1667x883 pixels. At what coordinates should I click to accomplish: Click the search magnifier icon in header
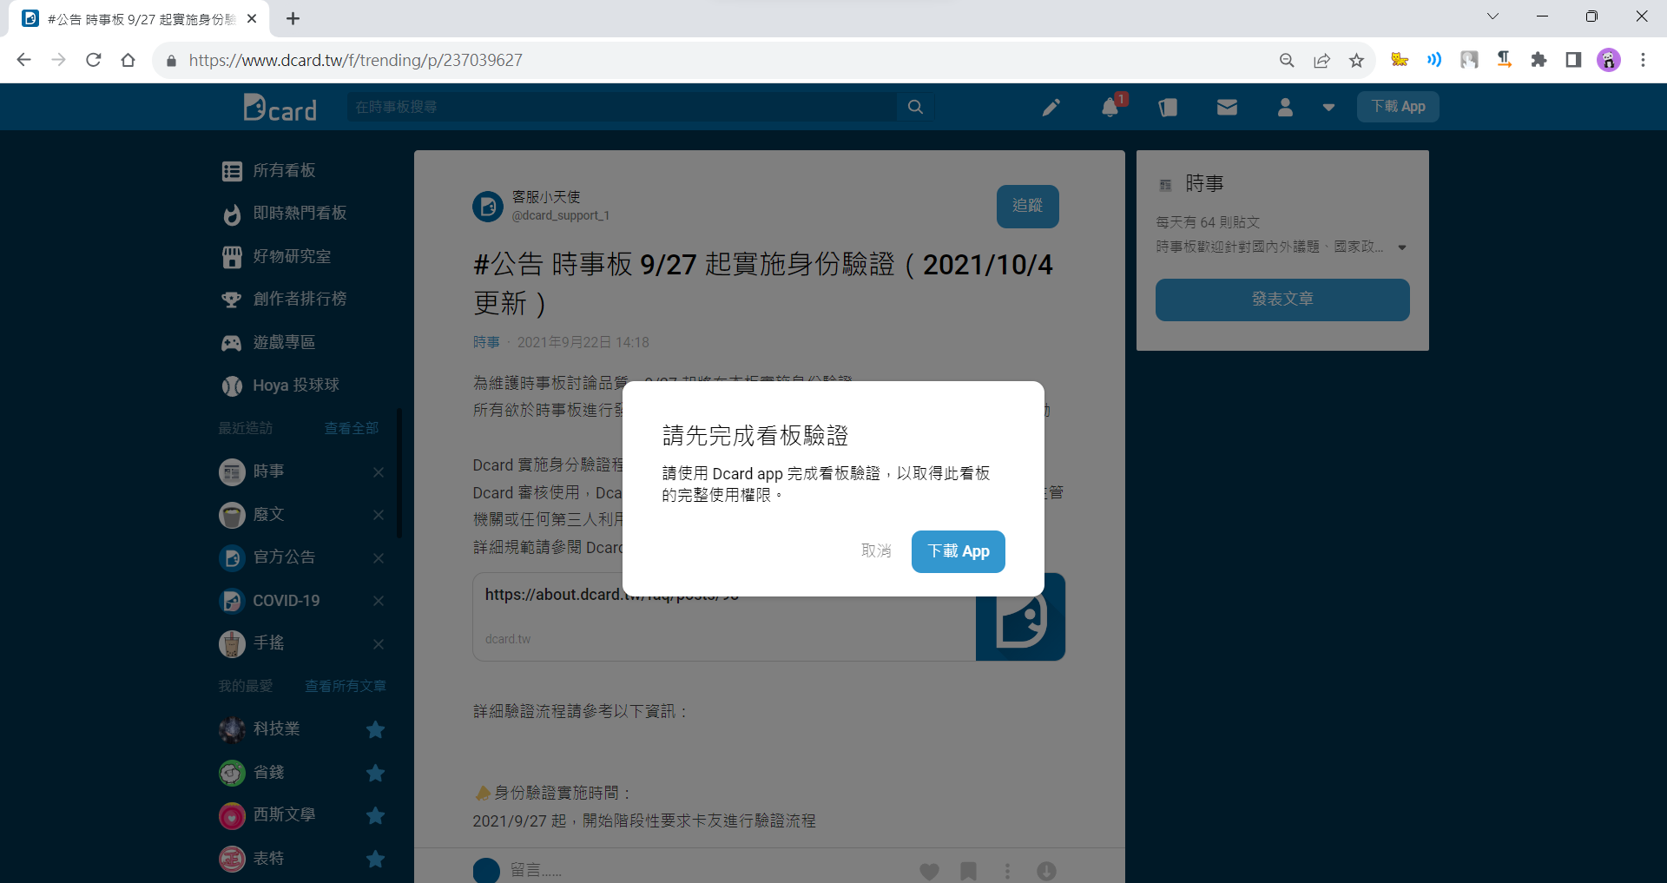pyautogui.click(x=915, y=107)
